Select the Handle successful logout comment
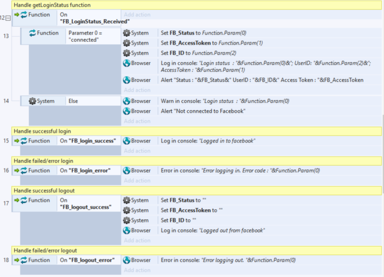 click(x=197, y=191)
